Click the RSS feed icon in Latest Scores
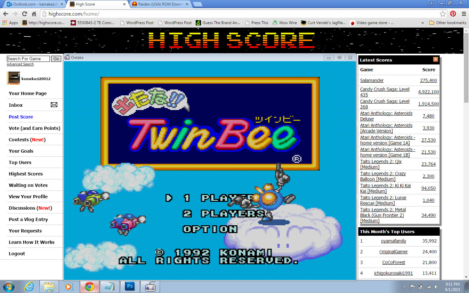Image resolution: width=469 pixels, height=293 pixels. click(435, 60)
